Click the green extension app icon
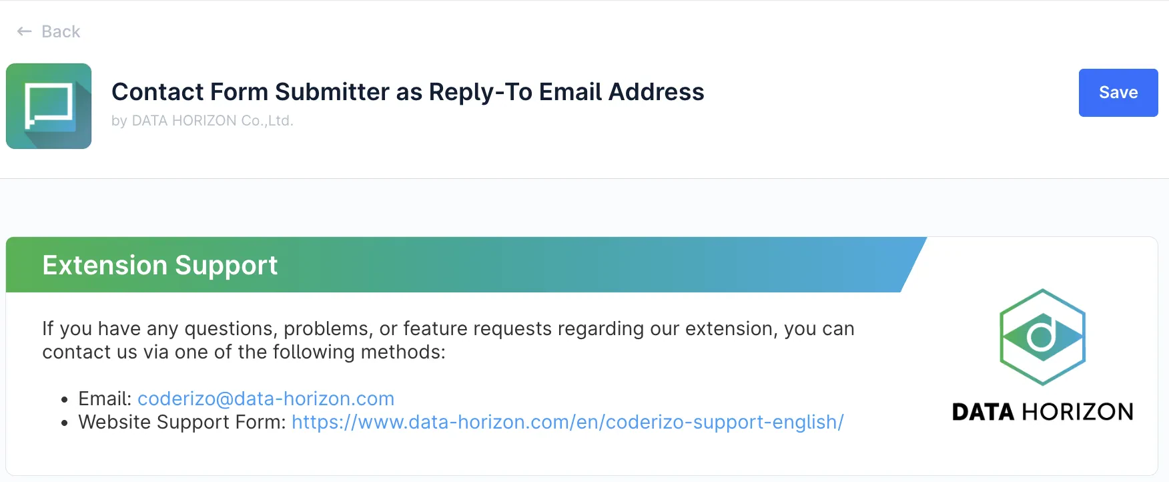Image resolution: width=1169 pixels, height=482 pixels. [x=49, y=106]
